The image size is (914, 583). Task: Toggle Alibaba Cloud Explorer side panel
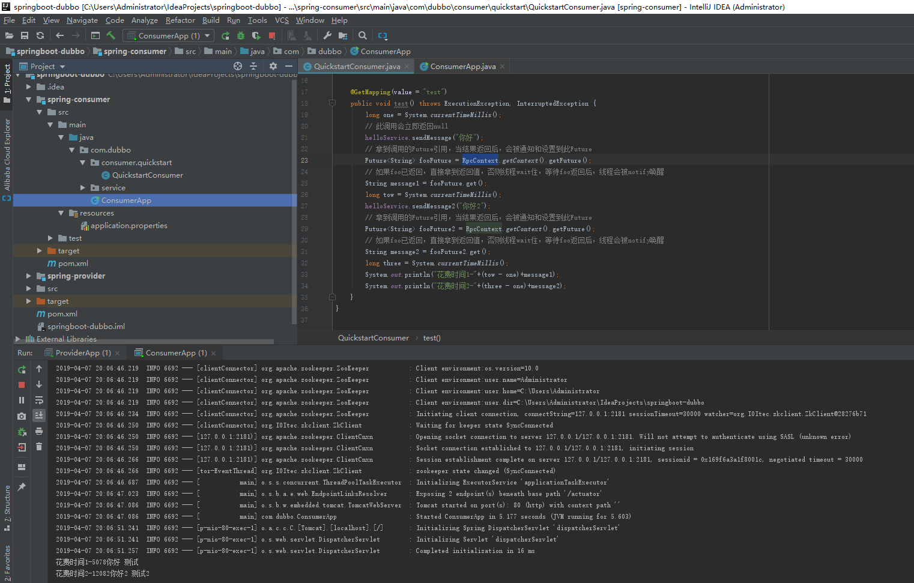click(7, 159)
